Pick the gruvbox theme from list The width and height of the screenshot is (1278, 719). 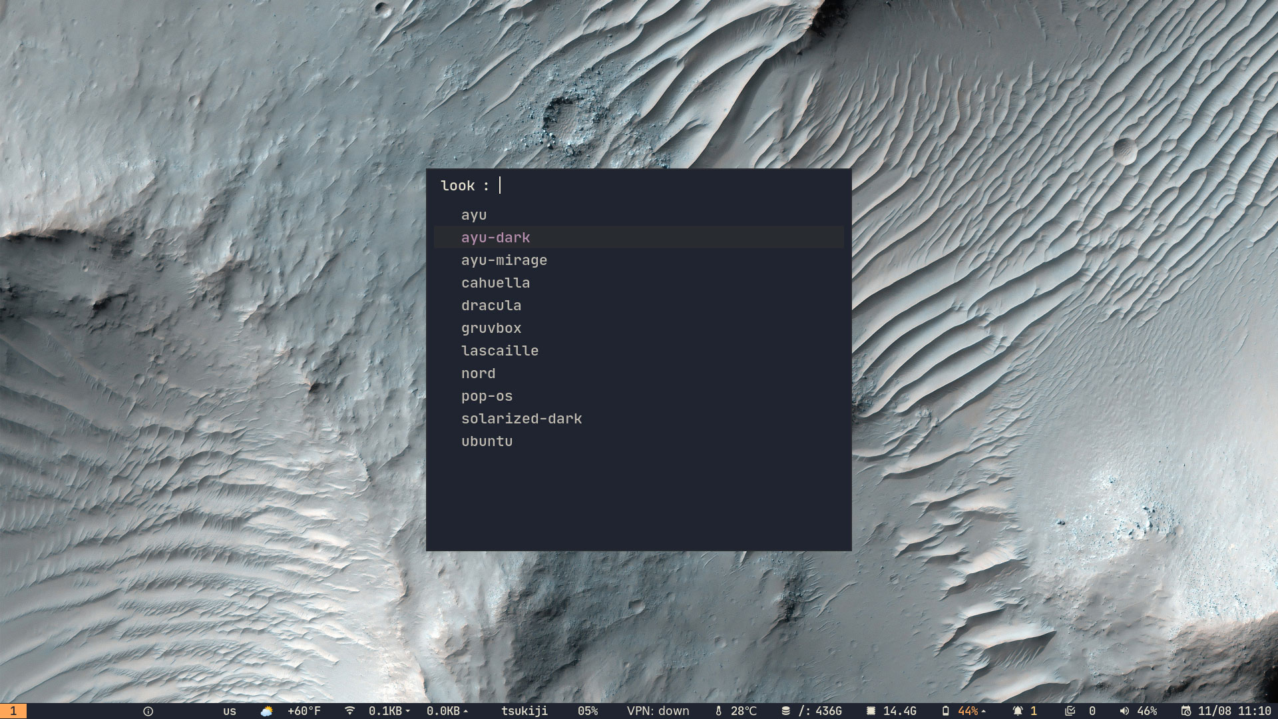[x=491, y=328]
